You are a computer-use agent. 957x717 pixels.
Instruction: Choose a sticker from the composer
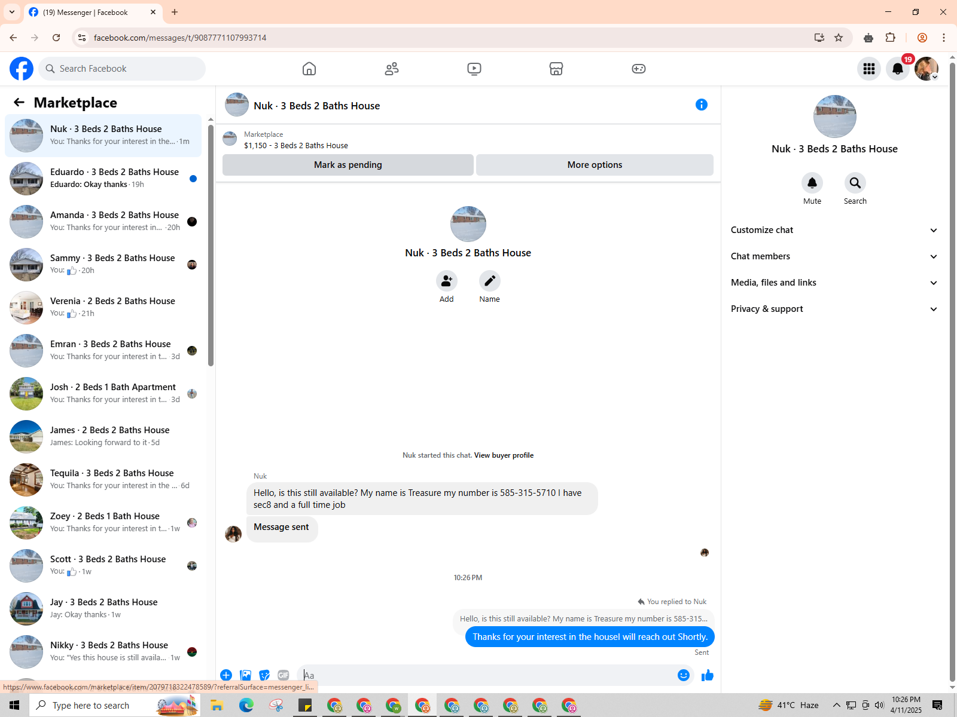(x=264, y=675)
